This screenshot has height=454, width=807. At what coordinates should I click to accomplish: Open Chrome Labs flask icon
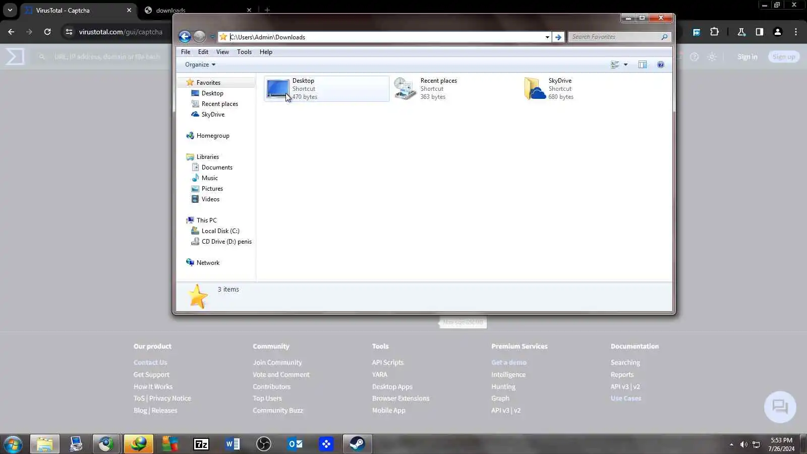click(741, 32)
